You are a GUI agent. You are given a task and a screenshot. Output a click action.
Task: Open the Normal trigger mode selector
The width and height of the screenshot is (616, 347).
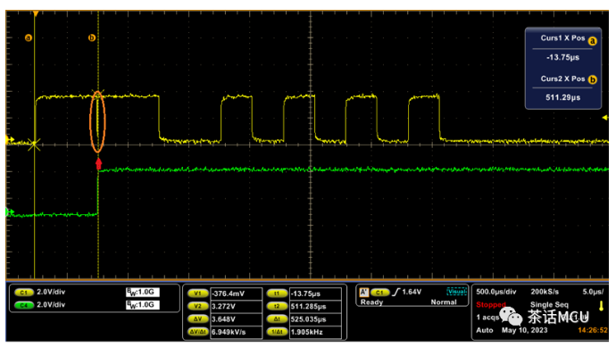point(444,302)
